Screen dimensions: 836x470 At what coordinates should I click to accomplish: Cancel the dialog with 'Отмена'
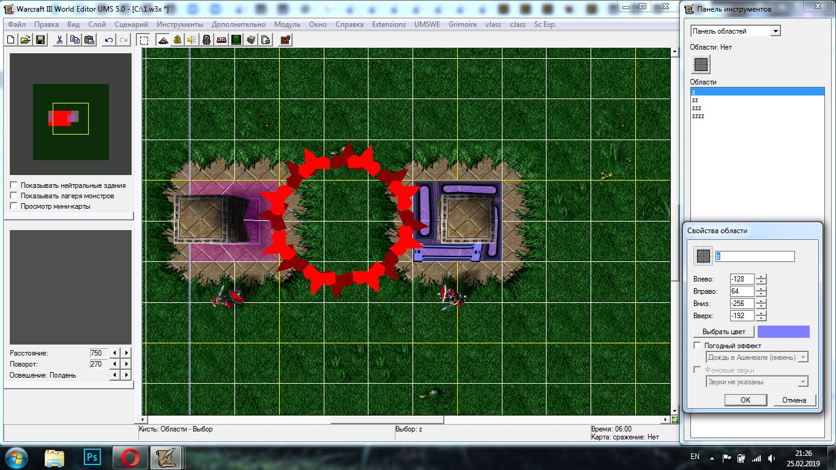pyautogui.click(x=794, y=400)
